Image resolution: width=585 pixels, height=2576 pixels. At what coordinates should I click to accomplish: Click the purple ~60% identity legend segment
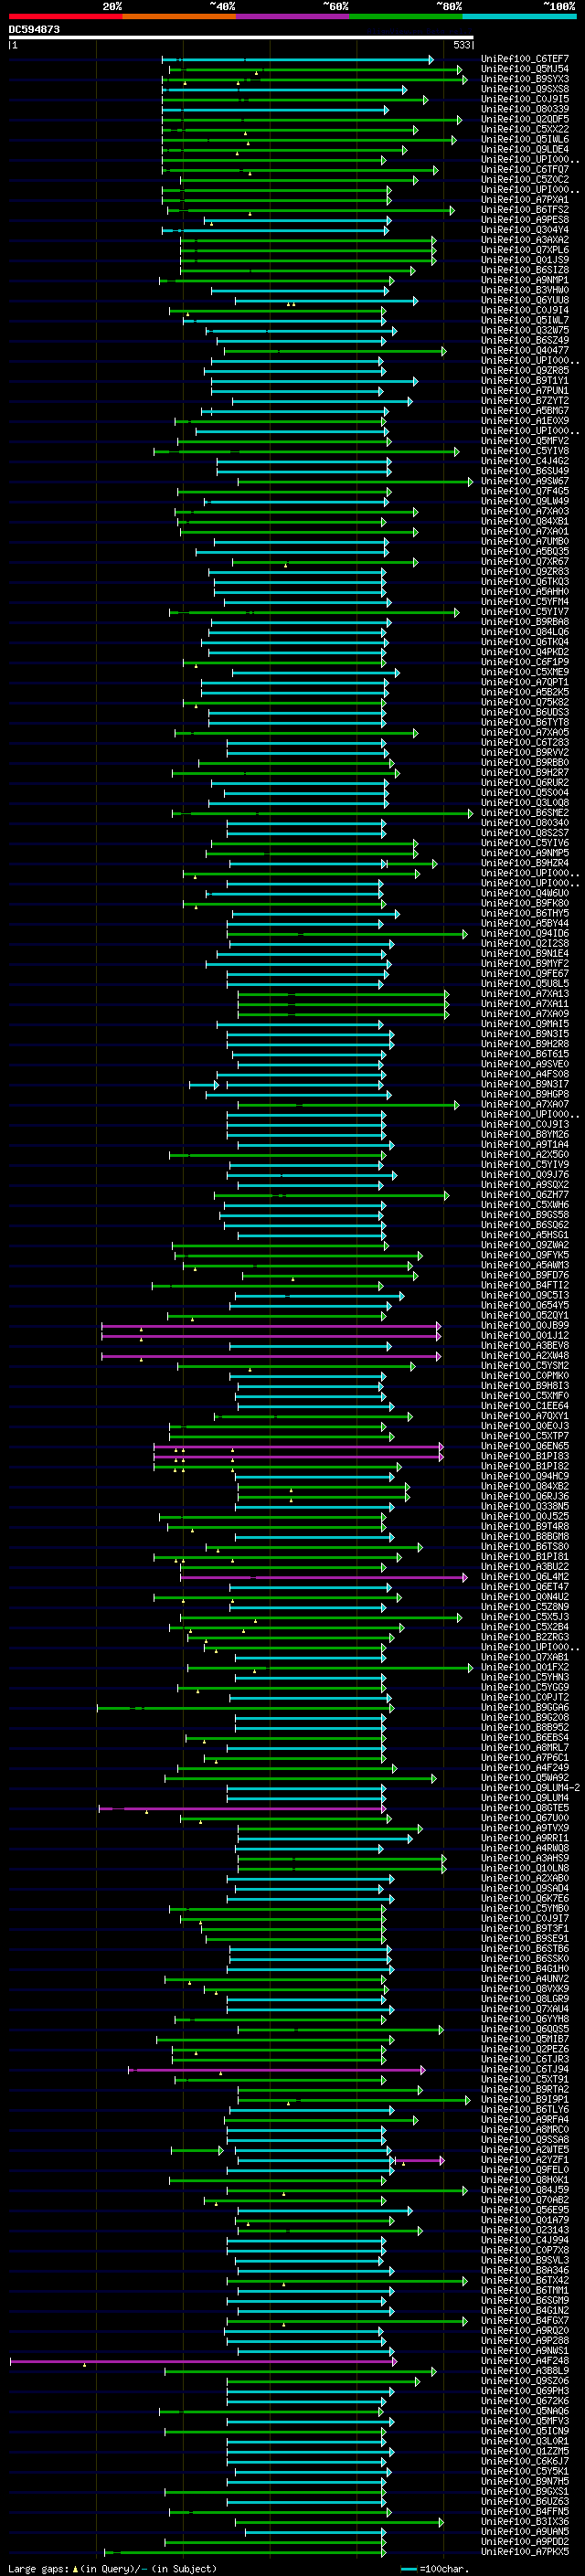point(293,16)
